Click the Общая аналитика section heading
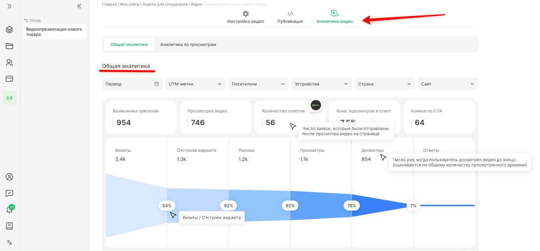The image size is (540, 251). [126, 66]
